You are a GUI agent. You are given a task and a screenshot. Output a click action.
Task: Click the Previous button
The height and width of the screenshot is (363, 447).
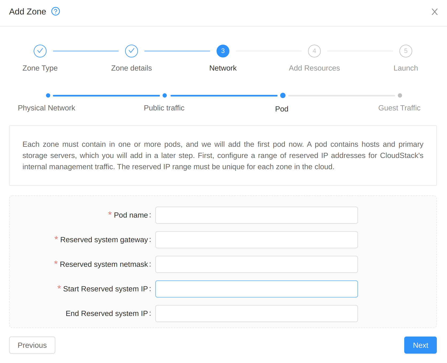pyautogui.click(x=32, y=345)
